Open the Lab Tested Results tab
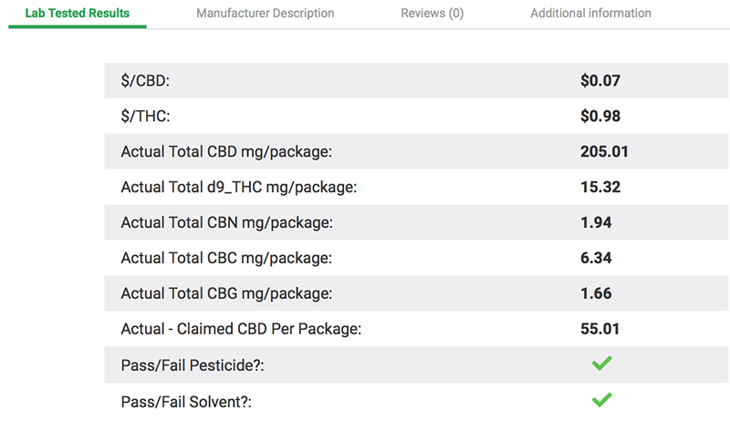Screen dimensions: 730x431 78,13
